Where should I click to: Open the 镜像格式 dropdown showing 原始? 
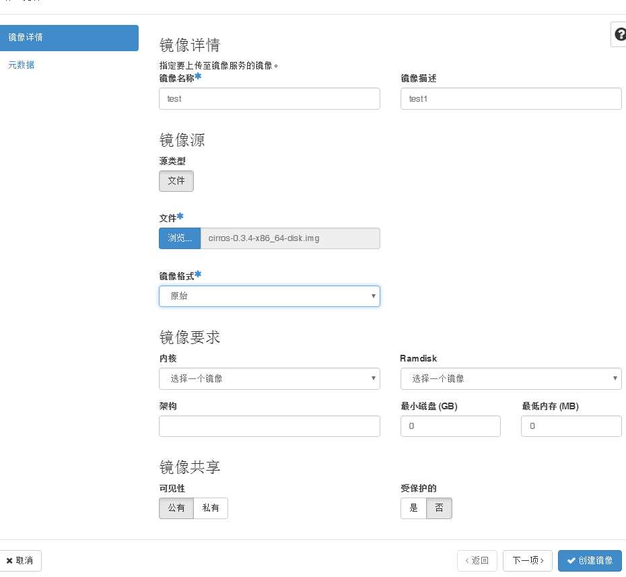pyautogui.click(x=269, y=296)
